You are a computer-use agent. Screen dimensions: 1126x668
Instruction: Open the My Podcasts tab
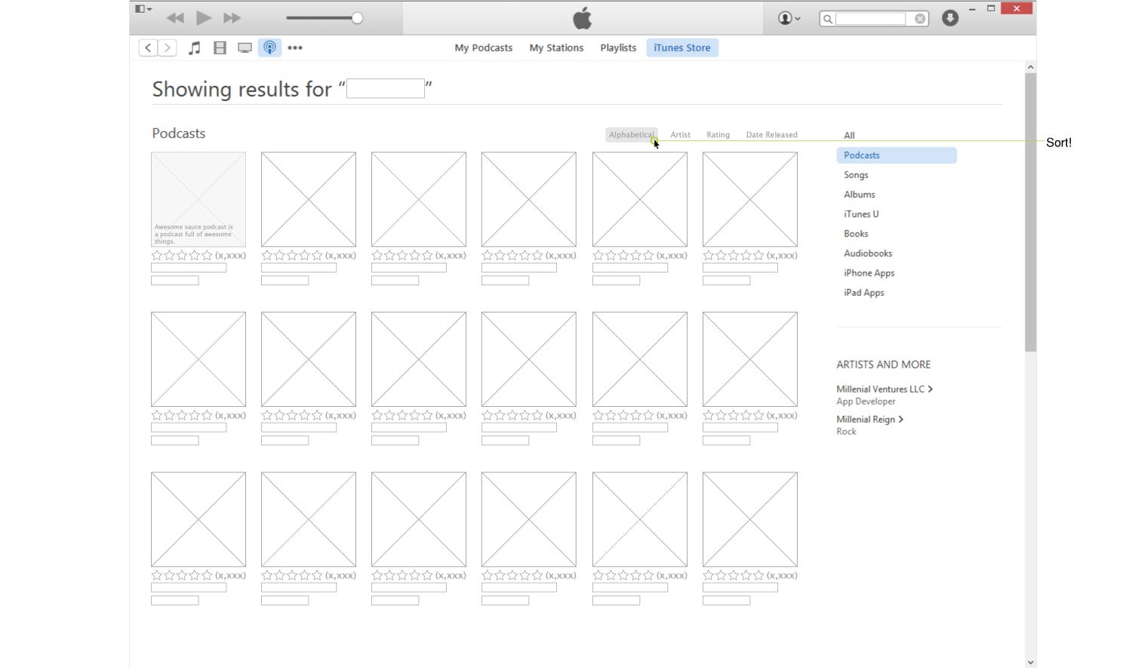[484, 48]
